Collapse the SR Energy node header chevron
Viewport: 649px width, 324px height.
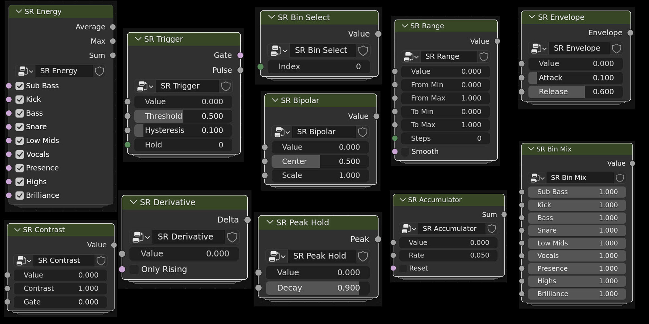pyautogui.click(x=19, y=11)
